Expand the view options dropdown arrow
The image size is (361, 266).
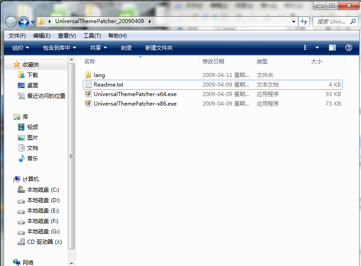coord(317,48)
